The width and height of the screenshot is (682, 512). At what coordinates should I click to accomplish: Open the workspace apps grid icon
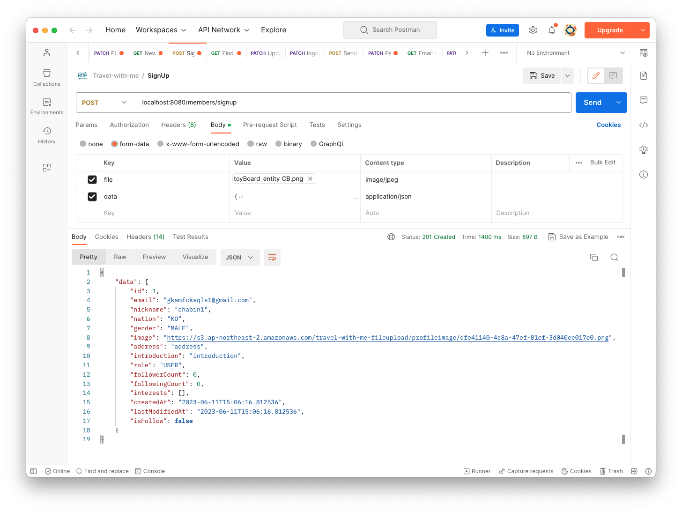47,168
